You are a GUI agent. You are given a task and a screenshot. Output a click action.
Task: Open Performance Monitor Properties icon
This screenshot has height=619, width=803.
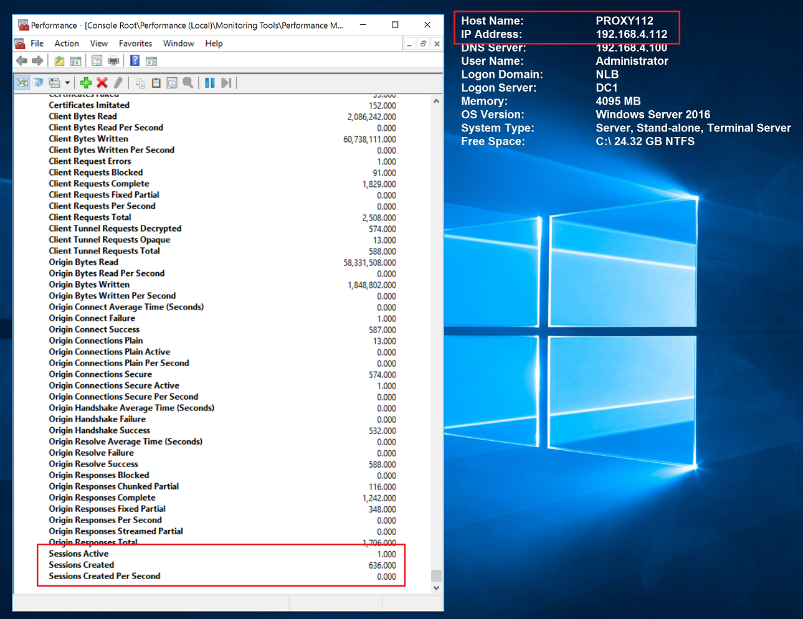[x=172, y=82]
